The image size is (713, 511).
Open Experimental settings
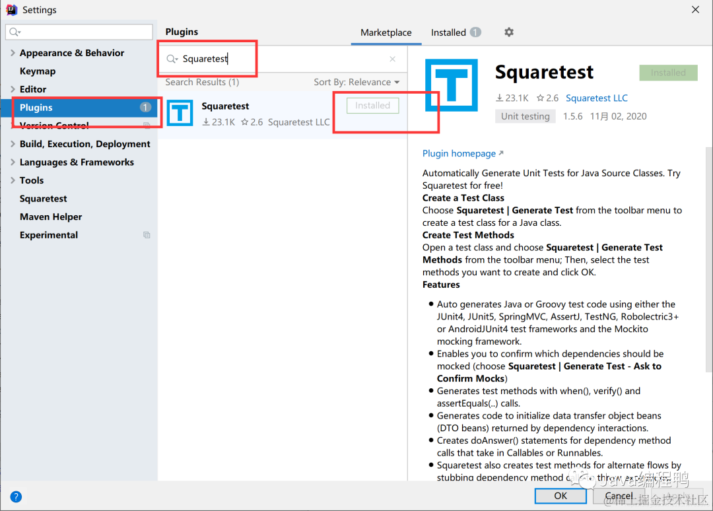pos(49,235)
